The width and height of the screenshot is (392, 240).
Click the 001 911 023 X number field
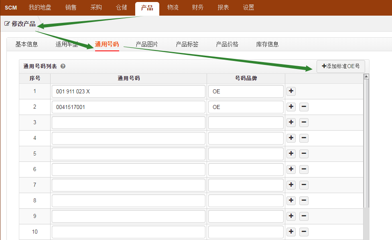128,91
